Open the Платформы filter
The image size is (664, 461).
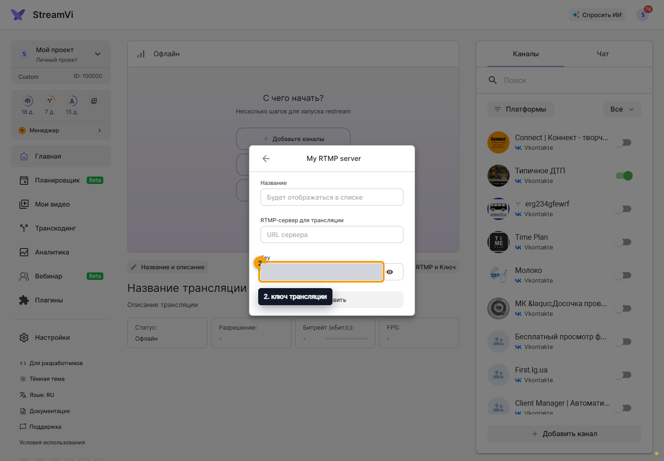[x=521, y=109]
